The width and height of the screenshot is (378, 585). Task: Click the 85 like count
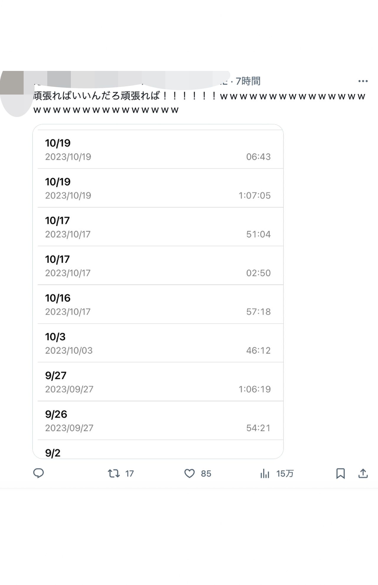pyautogui.click(x=206, y=473)
